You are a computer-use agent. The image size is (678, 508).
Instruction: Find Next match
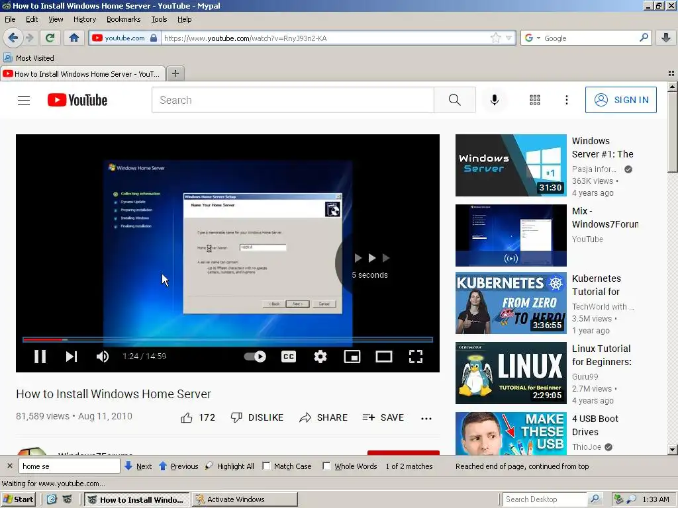[138, 466]
